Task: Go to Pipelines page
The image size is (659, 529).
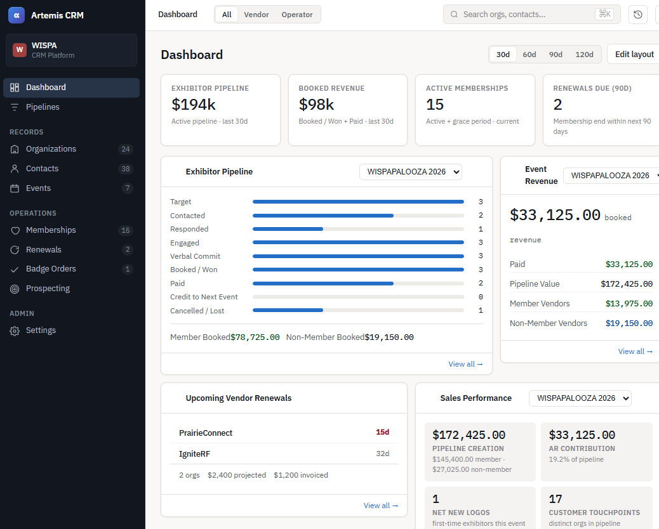Action: (x=72, y=107)
